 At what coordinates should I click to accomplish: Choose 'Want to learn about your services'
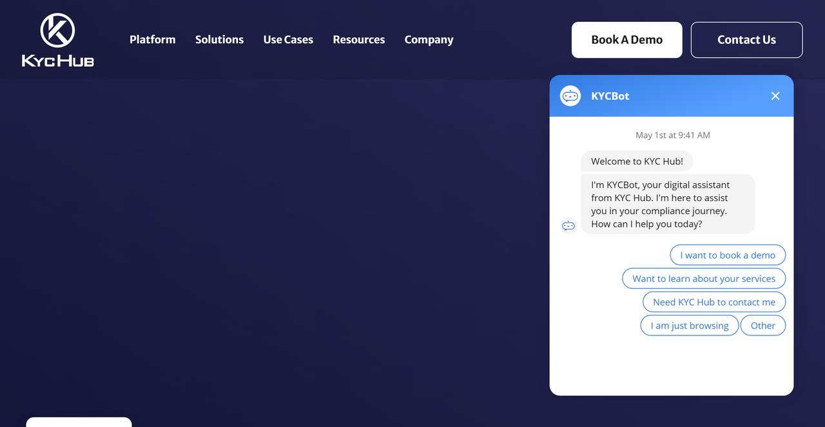pyautogui.click(x=704, y=279)
